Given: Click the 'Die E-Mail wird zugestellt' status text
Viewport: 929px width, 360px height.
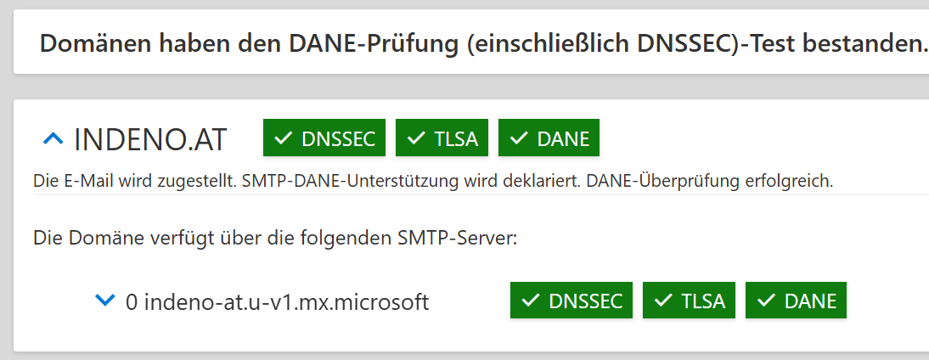Looking at the screenshot, I should pyautogui.click(x=137, y=181).
